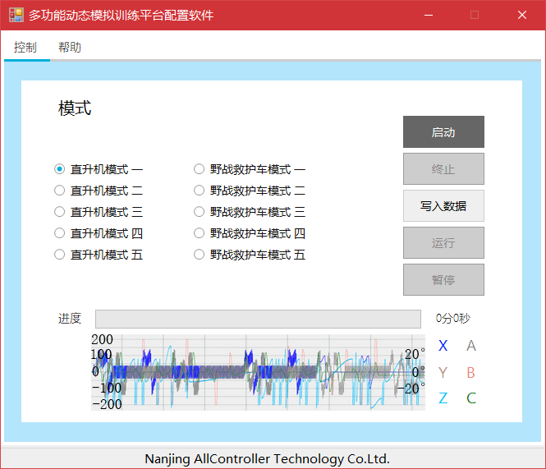Viewport: 546px width, 469px height.
Task: Click the 终止 button
Action: pos(443,169)
